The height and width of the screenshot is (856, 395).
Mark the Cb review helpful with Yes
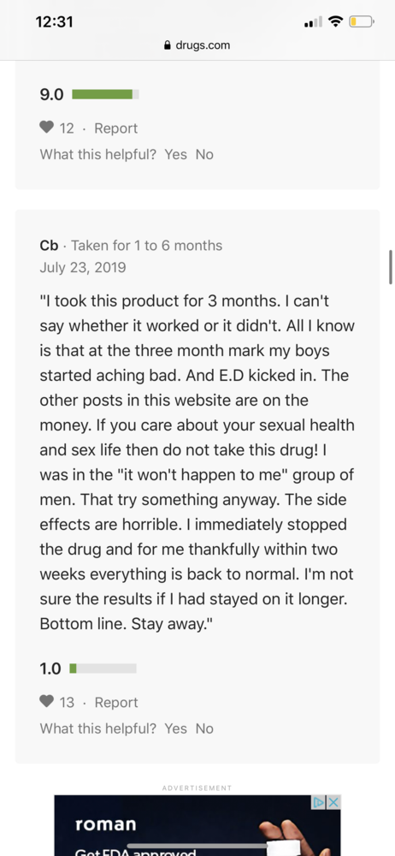[175, 728]
